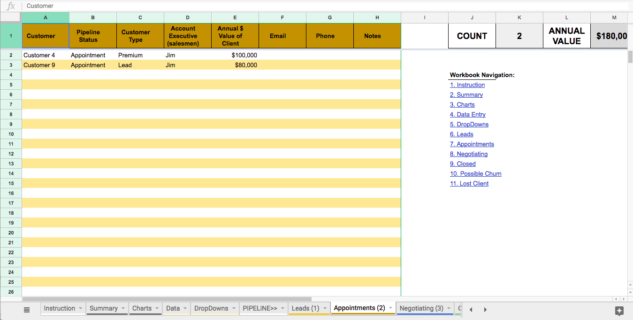Select the 'Pipeline Status' header cell
This screenshot has height=320, width=633.
tap(93, 36)
